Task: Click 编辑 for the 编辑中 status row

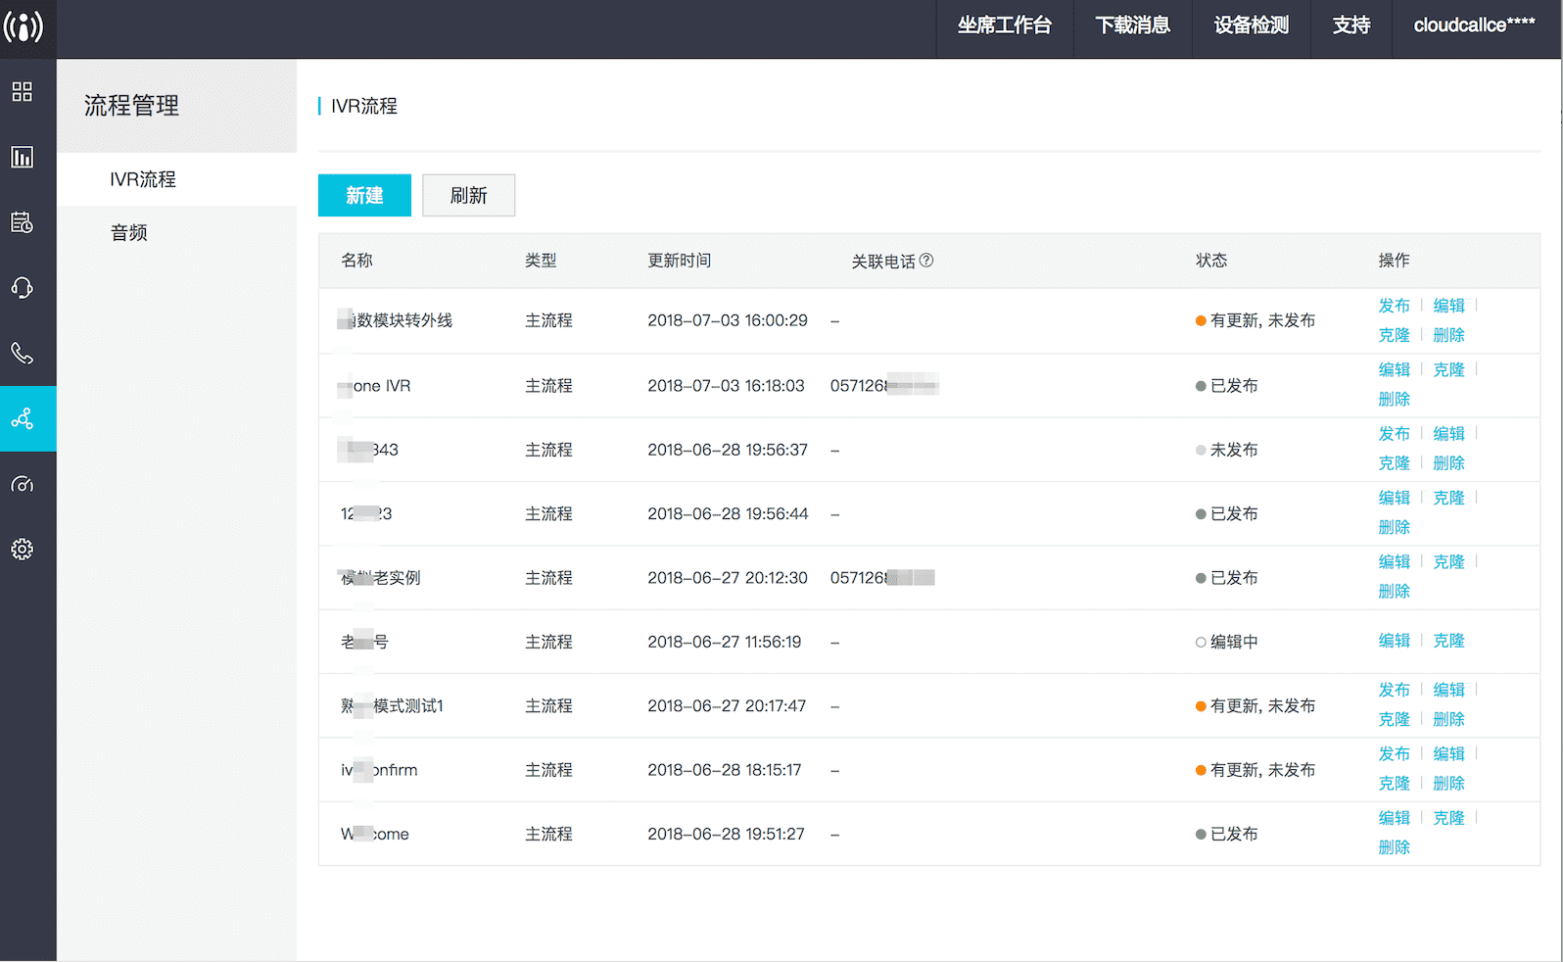Action: coord(1395,641)
